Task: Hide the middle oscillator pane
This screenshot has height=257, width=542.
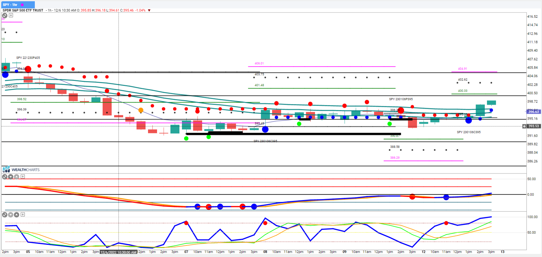Action: tap(5, 177)
